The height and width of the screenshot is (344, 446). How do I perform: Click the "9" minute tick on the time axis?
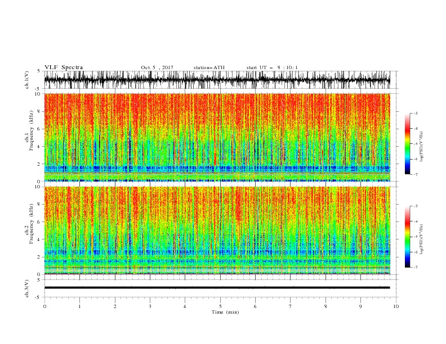coord(360,306)
